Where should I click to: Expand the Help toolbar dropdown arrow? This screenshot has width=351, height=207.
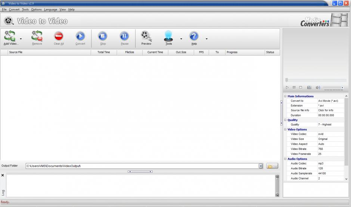(206, 39)
